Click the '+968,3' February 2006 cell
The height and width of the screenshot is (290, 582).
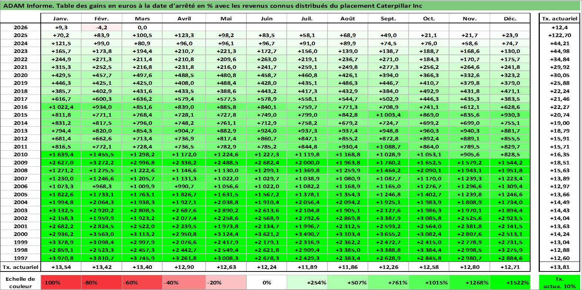click(102, 186)
